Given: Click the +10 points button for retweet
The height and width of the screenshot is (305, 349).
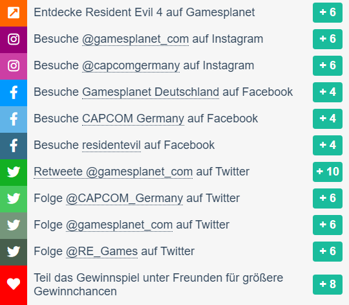Looking at the screenshot, I should coord(328,172).
